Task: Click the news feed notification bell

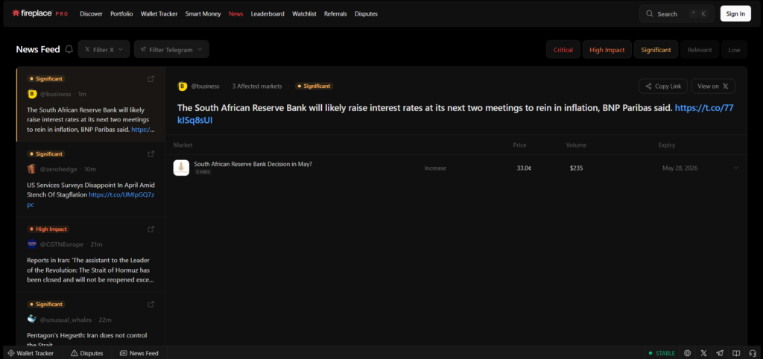Action: pos(69,49)
